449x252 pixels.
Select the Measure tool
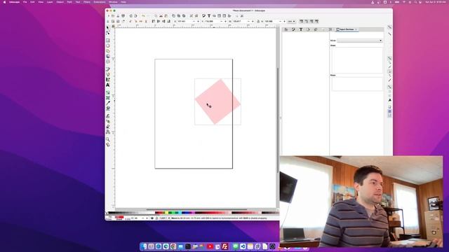[x=108, y=145]
